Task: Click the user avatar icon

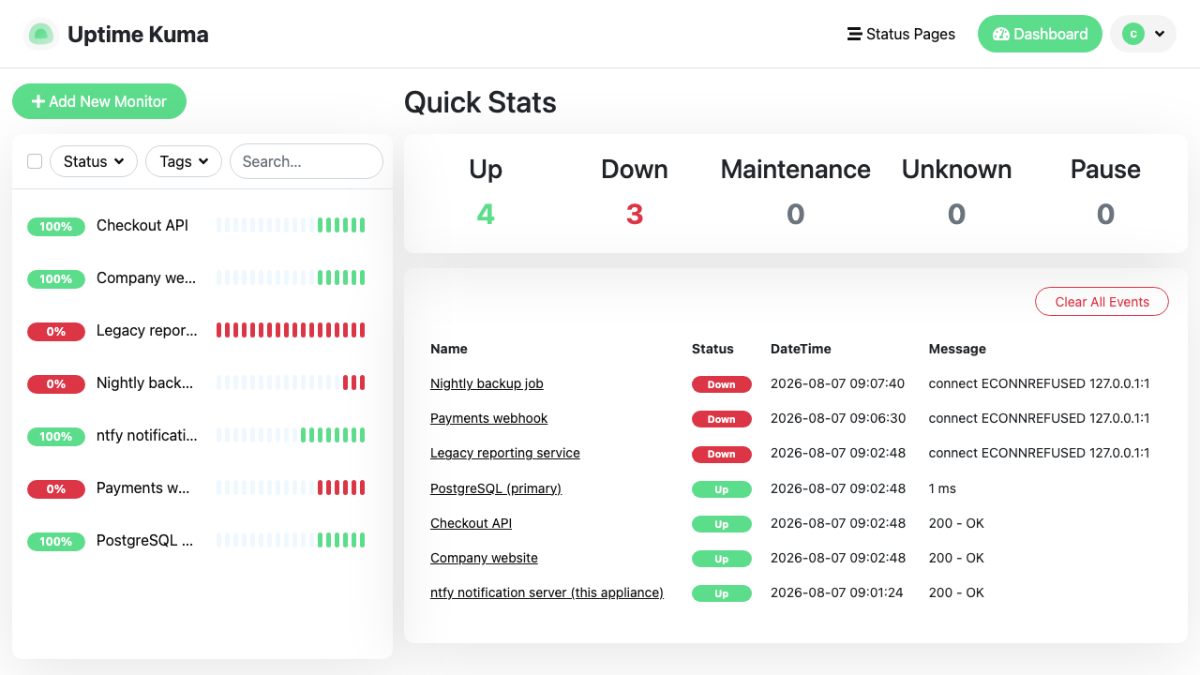Action: (1133, 34)
